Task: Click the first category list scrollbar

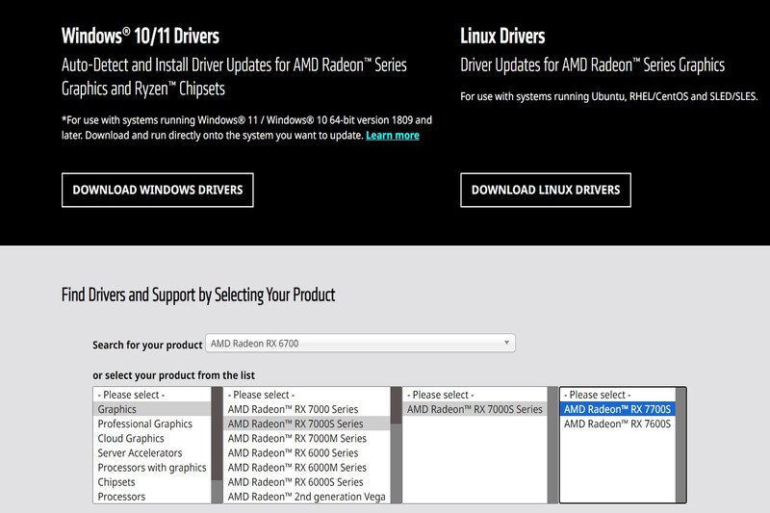Action: click(217, 446)
